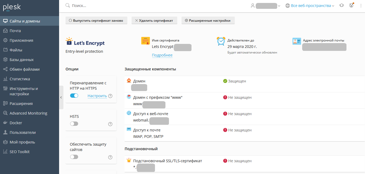This screenshot has width=365, height=174.
Task: Click Удалить сертификат button
Action: (x=154, y=21)
